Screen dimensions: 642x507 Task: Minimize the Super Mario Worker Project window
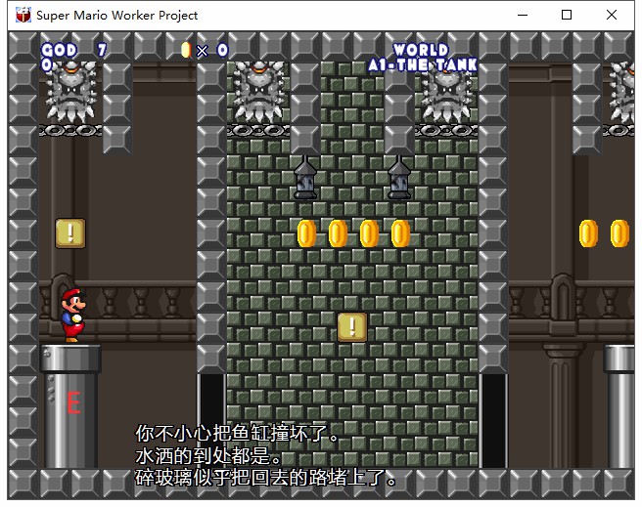click(523, 15)
